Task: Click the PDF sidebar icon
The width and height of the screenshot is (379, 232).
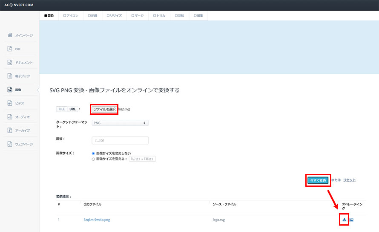Action: click(10, 49)
